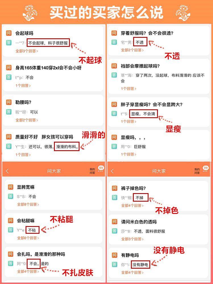The width and height of the screenshot is (213, 284).
Task: Open the question 请问米白色的透吗
Action: (x=139, y=222)
